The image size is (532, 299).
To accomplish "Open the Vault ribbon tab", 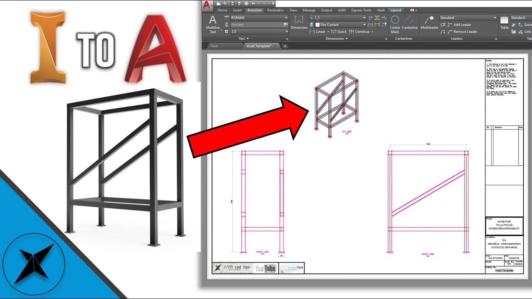I will (x=381, y=10).
